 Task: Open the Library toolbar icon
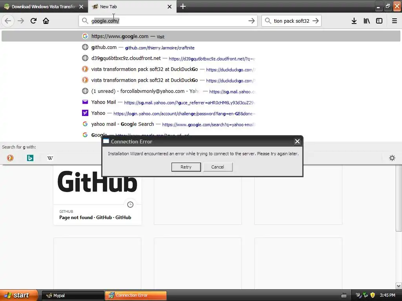(367, 21)
